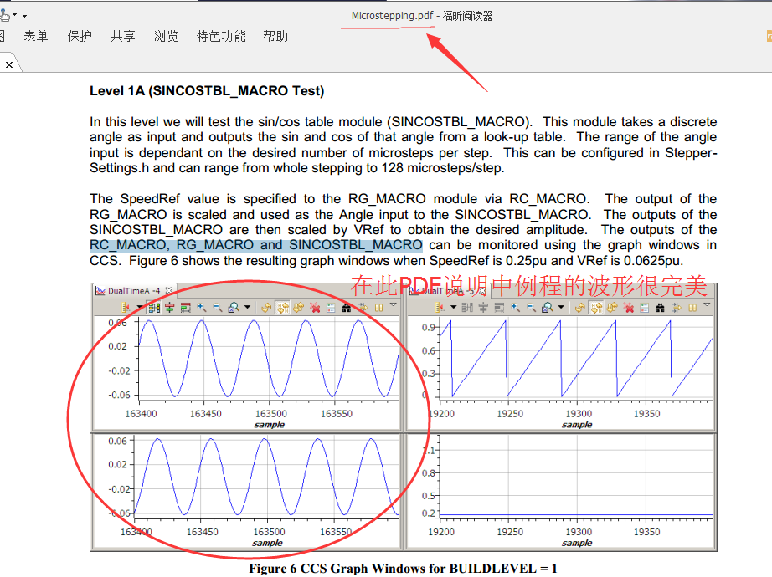This screenshot has width=772, height=577.
Task: Click the upper sine wave graph plot
Action: pyautogui.click(x=269, y=359)
